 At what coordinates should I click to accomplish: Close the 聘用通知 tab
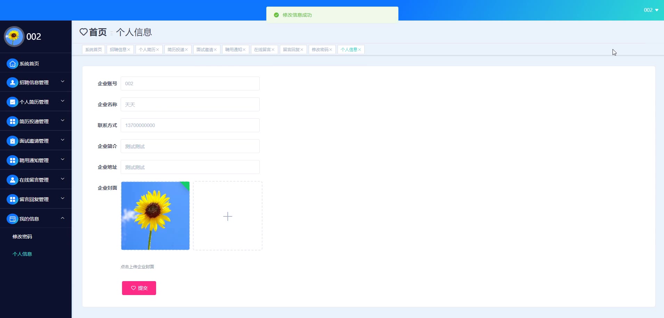click(x=244, y=50)
